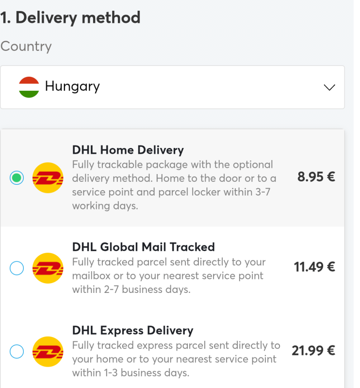Click the 8.95 € price
The height and width of the screenshot is (388, 360).
[316, 177]
